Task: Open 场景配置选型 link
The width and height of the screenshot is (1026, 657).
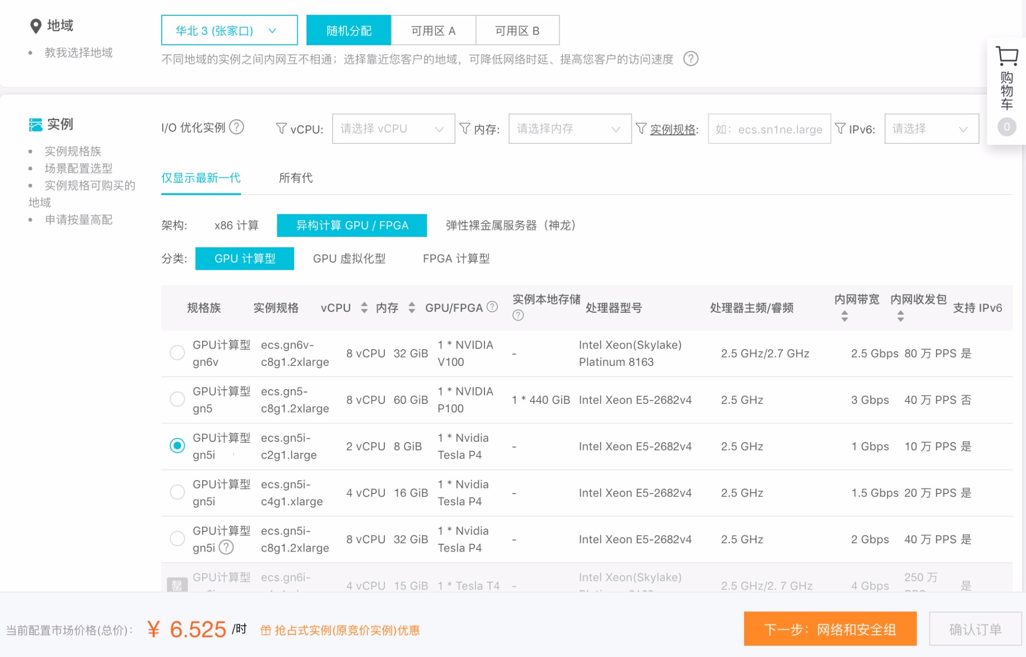Action: 79,168
